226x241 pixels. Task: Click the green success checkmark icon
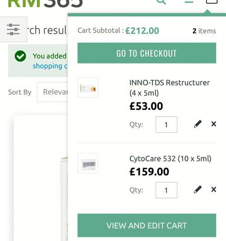20,56
